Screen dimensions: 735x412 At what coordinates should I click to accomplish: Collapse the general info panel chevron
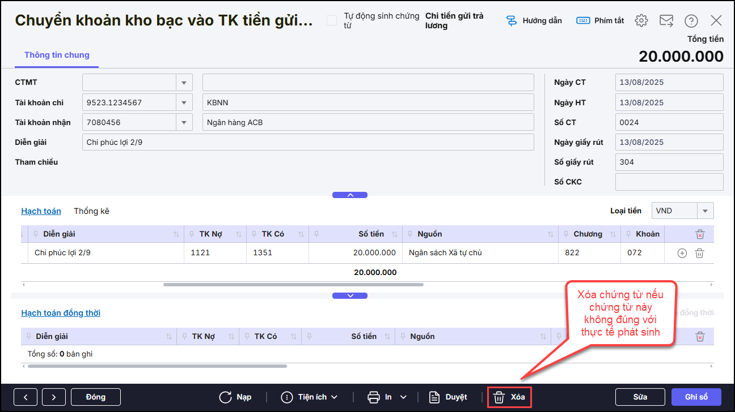(x=350, y=195)
